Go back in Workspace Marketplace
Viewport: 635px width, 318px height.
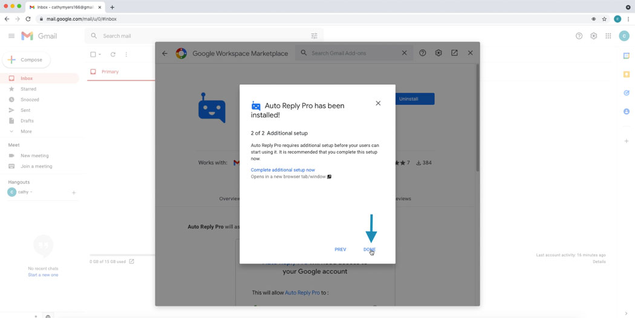(164, 53)
